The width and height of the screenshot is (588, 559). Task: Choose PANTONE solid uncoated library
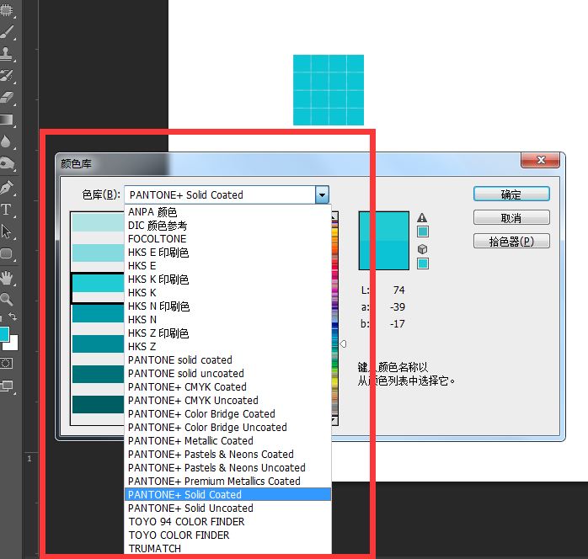[227, 374]
